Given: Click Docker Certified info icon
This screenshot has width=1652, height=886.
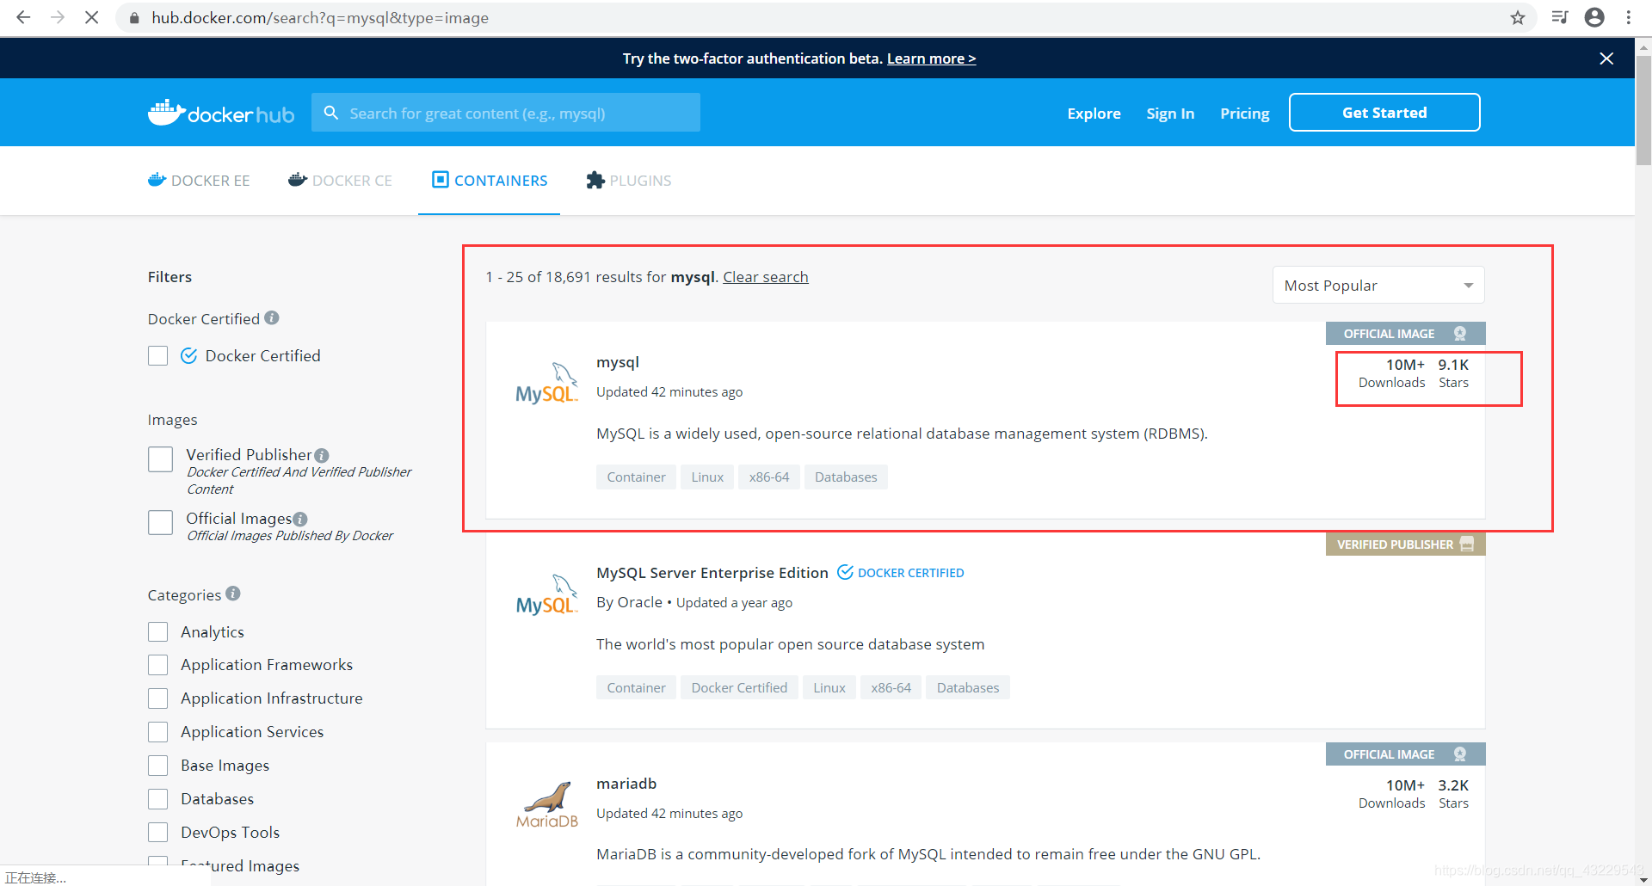Looking at the screenshot, I should (x=272, y=318).
